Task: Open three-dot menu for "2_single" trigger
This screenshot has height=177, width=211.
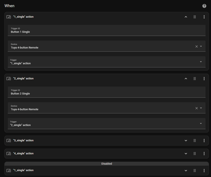Action: coord(204,79)
